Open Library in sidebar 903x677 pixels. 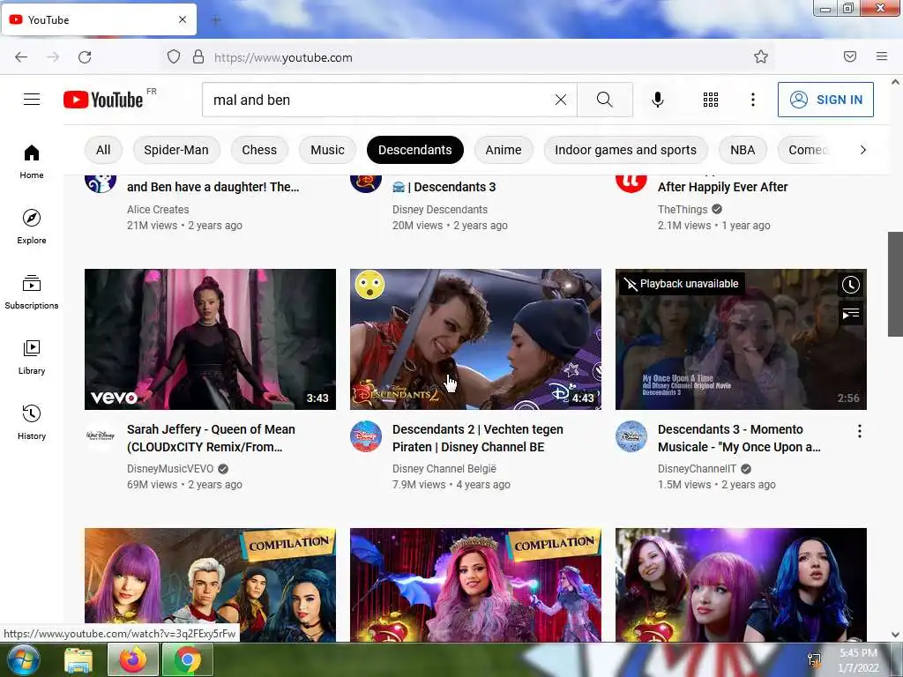(32, 358)
